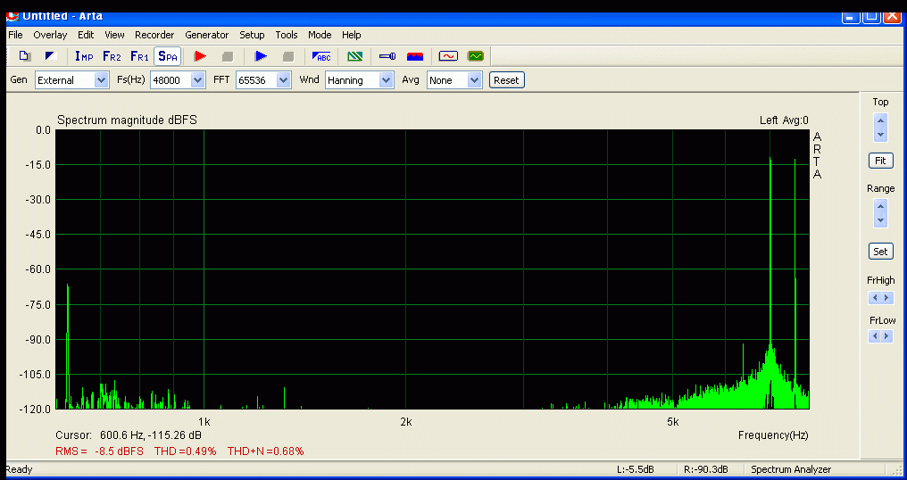907x480 pixels.
Task: Open the red sine wave signal icon
Action: 448,56
